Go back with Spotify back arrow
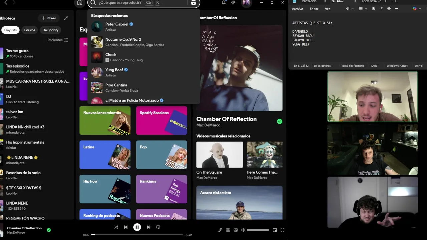 6,3
